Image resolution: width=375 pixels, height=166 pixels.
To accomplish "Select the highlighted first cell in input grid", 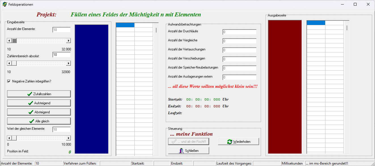I will tap(125, 25).
